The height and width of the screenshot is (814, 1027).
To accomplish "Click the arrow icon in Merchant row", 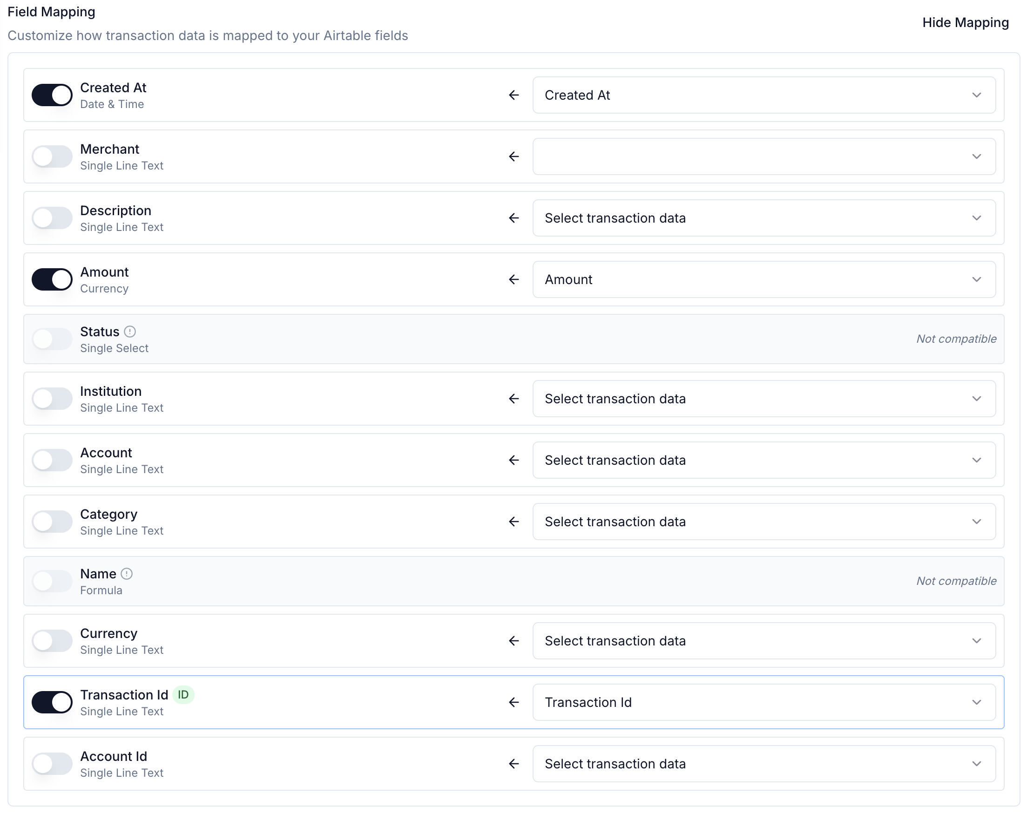I will coord(513,157).
